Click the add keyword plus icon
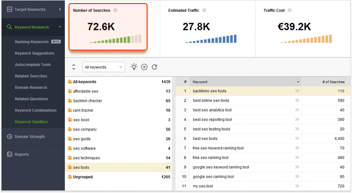This screenshot has width=352, height=193. tap(144, 67)
